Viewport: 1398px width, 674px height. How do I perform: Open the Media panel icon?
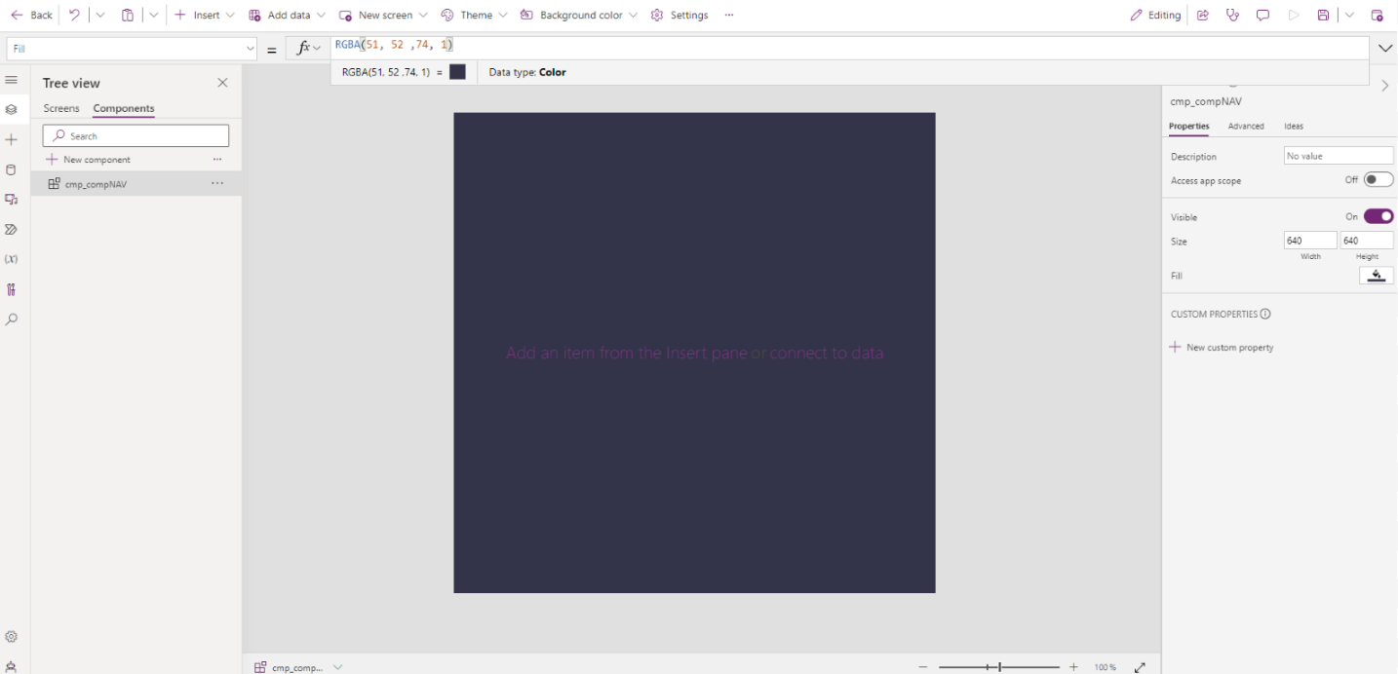pyautogui.click(x=12, y=199)
